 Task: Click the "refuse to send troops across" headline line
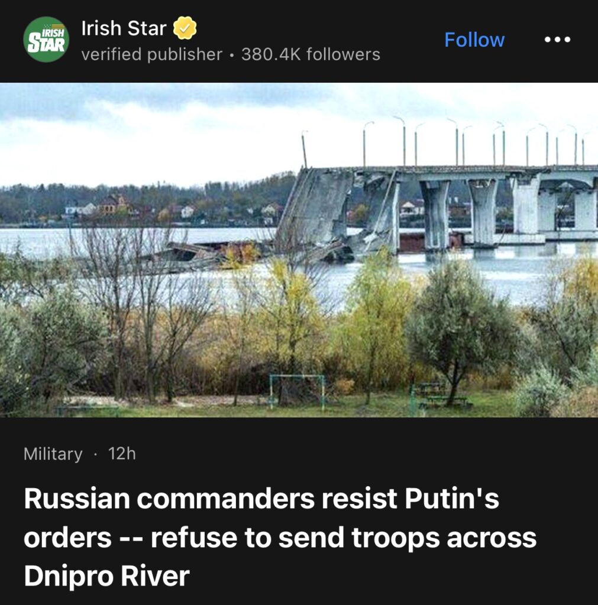click(344, 538)
